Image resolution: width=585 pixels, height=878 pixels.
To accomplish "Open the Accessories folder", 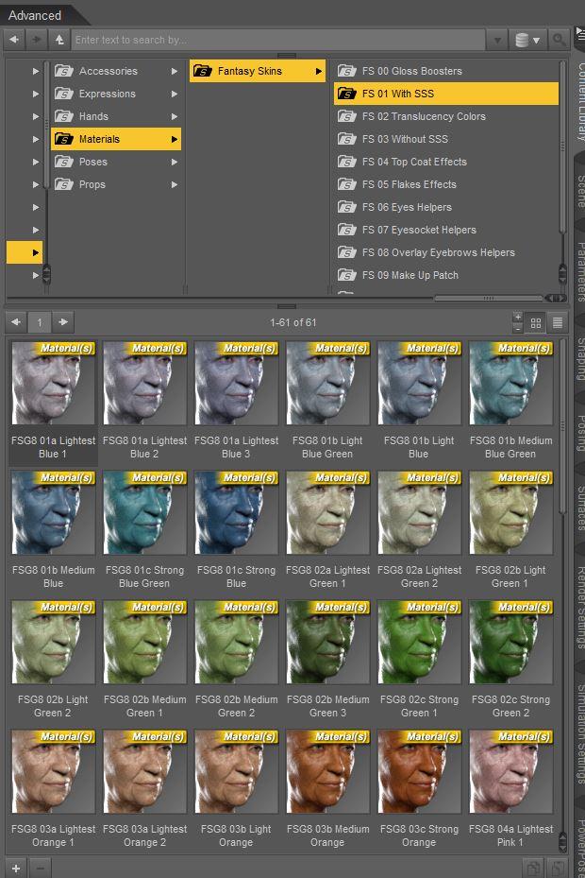I will (x=116, y=71).
